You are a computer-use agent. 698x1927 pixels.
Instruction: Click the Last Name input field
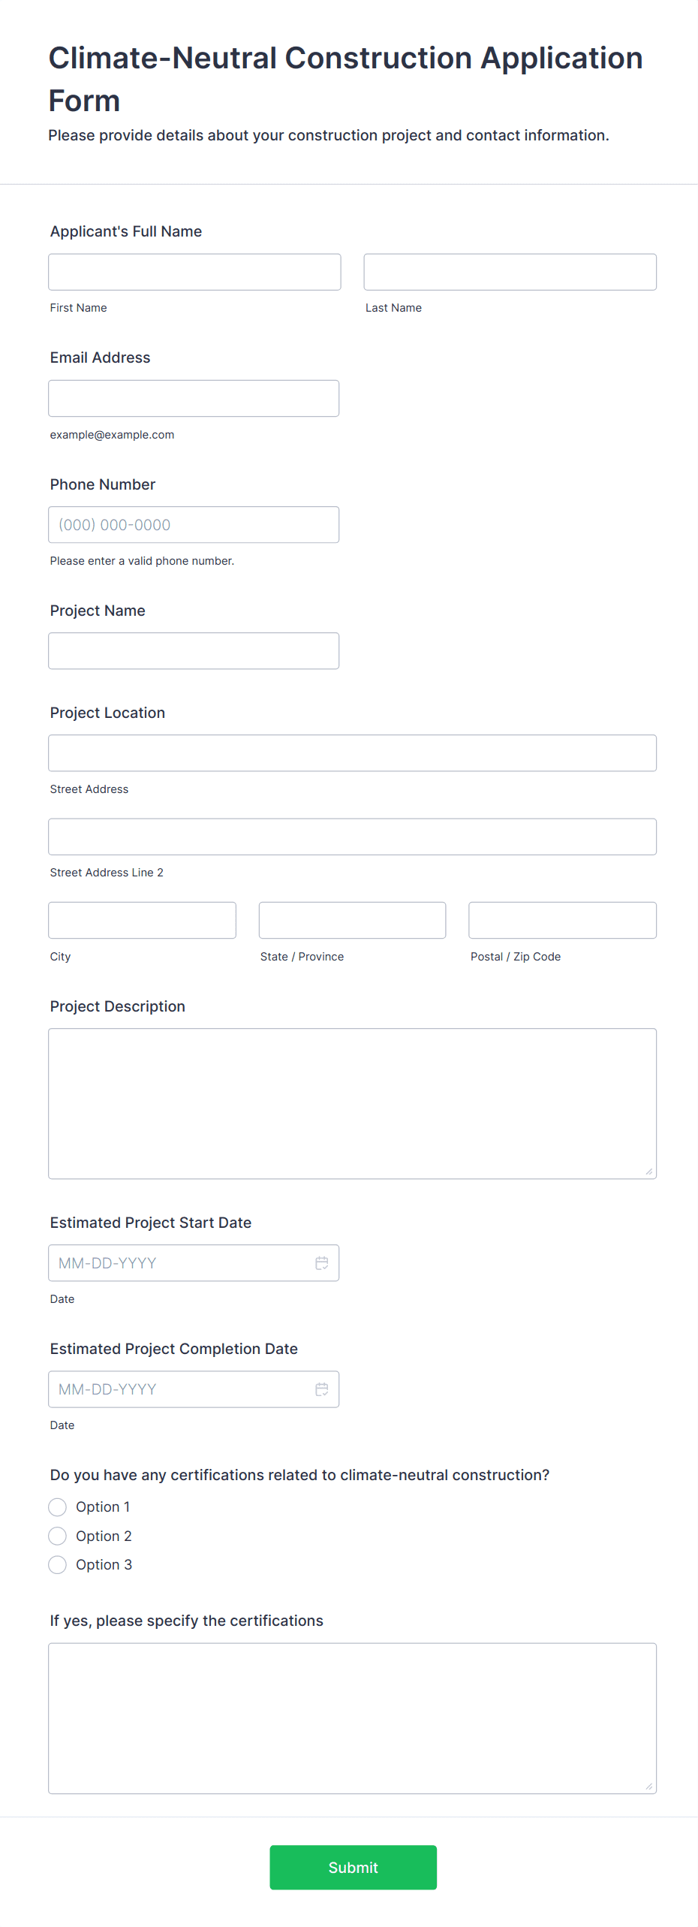coord(510,272)
